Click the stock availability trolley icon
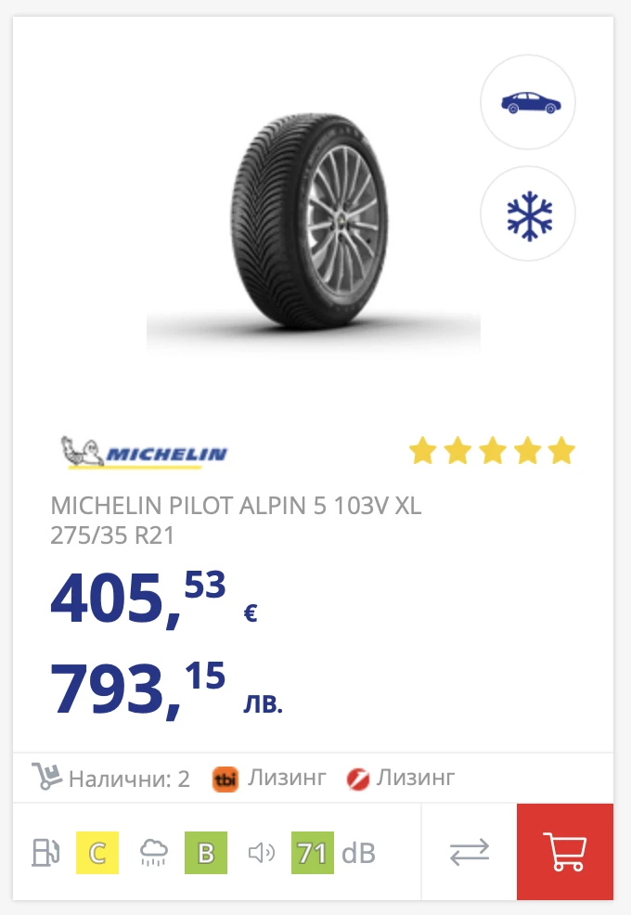 pos(45,777)
